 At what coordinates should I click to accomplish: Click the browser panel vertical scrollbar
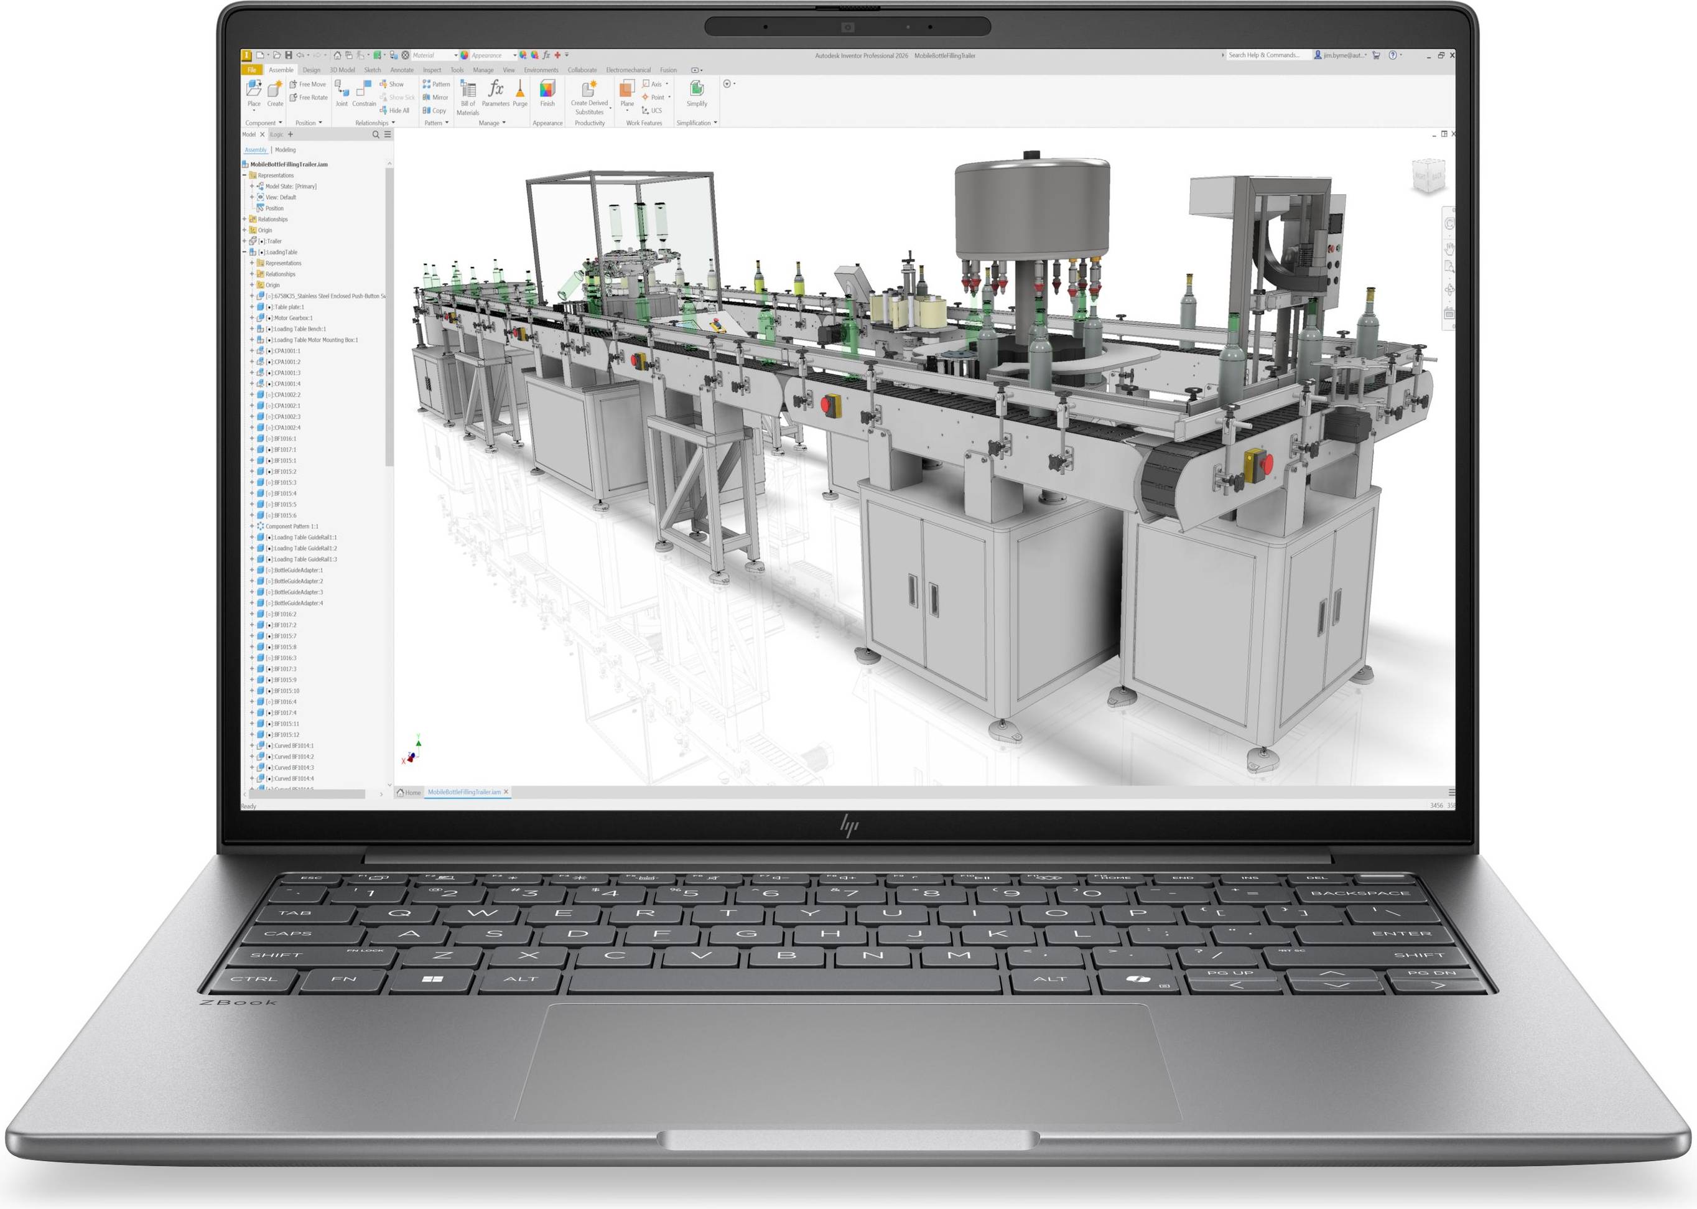[389, 316]
